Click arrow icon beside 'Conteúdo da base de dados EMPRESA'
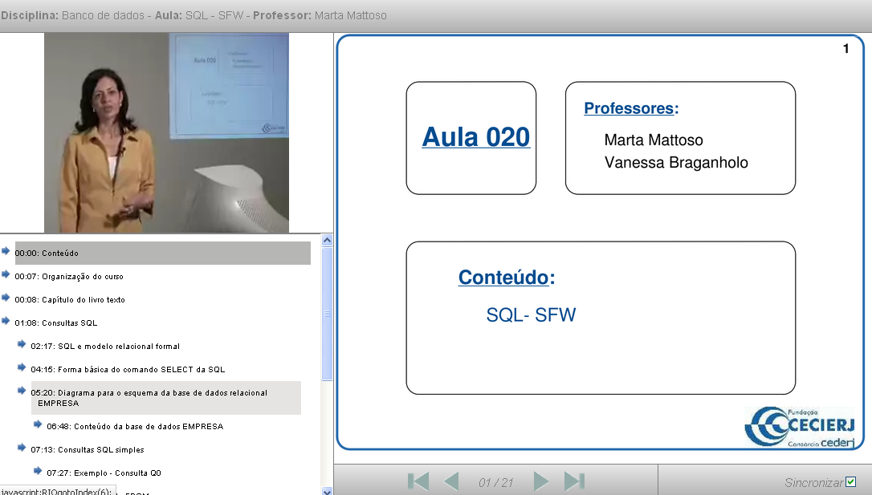This screenshot has height=495, width=872. tap(38, 425)
